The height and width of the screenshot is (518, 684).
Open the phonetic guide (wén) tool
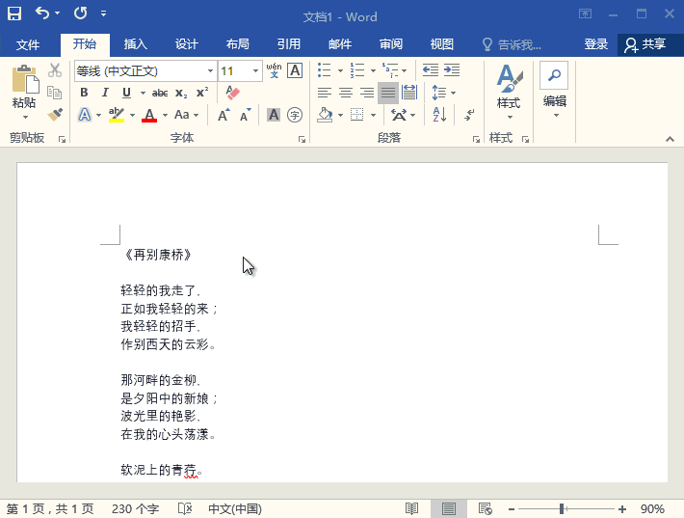pos(274,70)
